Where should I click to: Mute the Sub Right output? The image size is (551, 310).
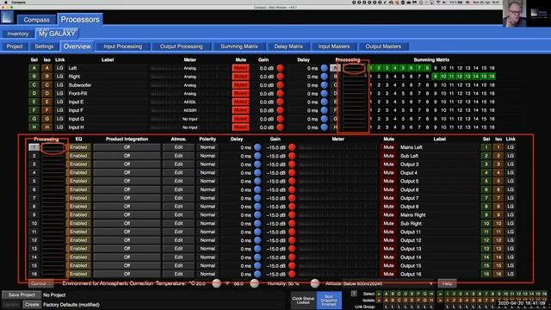[x=388, y=223]
